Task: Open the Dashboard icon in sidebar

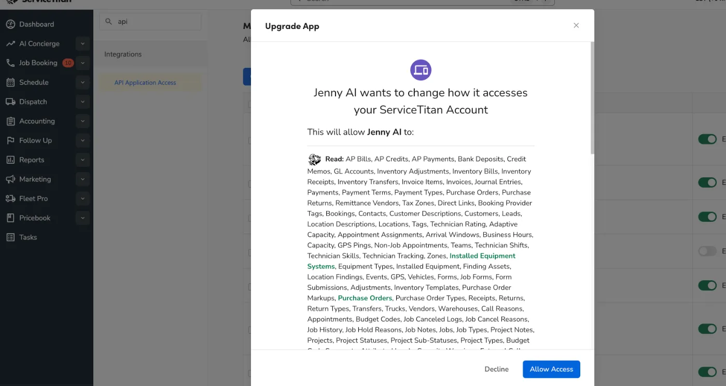Action: point(10,24)
